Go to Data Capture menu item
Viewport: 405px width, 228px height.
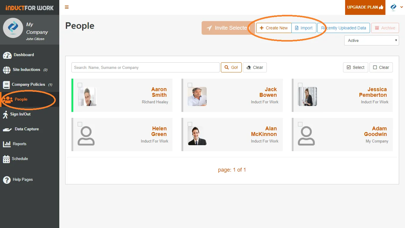[x=27, y=129]
